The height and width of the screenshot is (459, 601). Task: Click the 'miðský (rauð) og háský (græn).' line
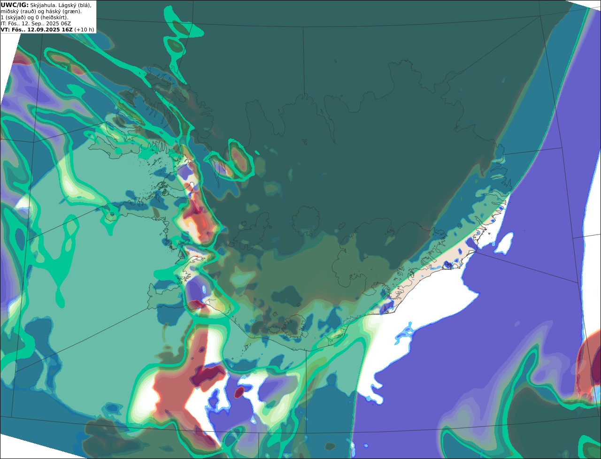[41, 11]
